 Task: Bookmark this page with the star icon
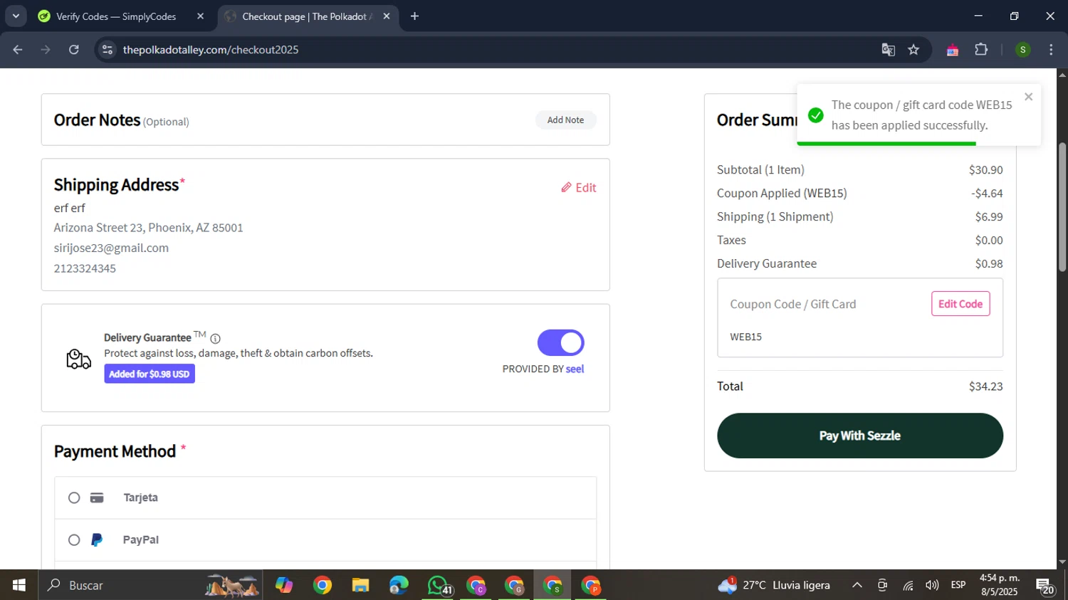click(x=913, y=50)
